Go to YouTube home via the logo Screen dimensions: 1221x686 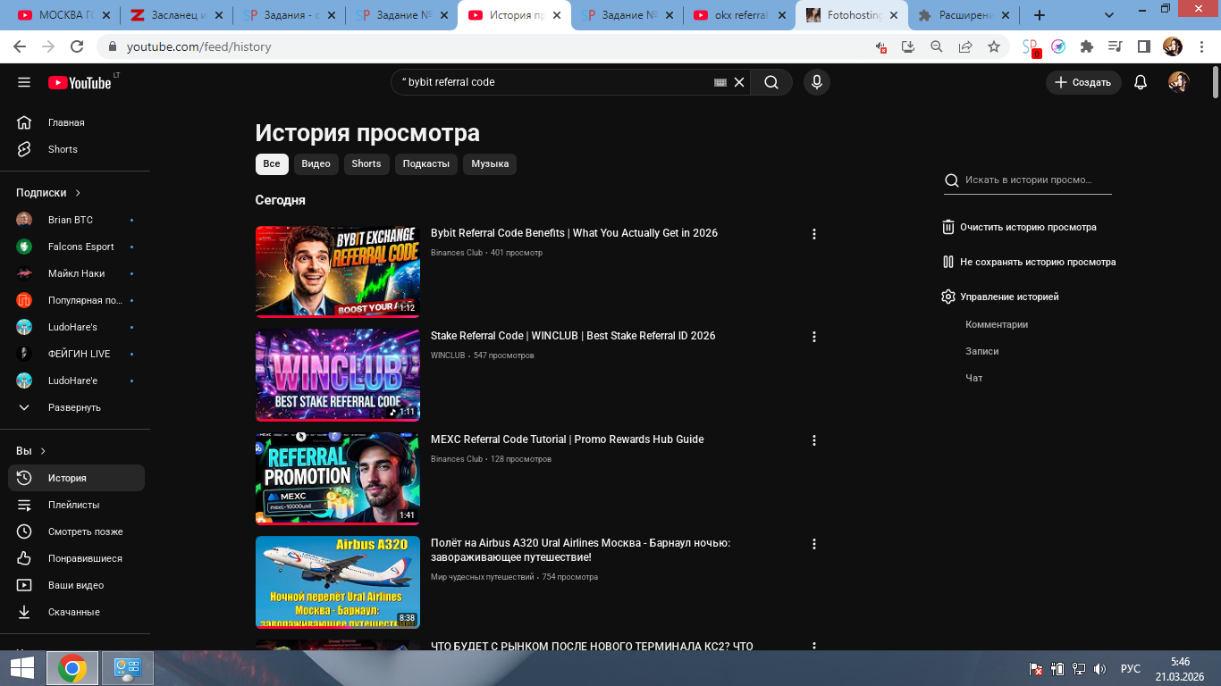(80, 82)
